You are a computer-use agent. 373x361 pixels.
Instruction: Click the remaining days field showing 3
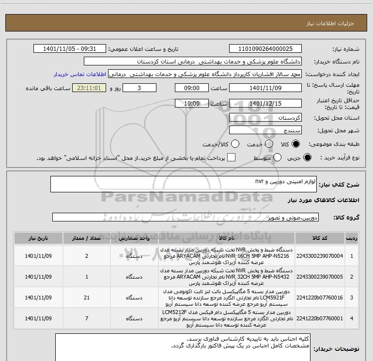coord(140,88)
